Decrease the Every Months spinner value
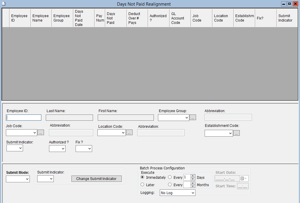 point(193,186)
